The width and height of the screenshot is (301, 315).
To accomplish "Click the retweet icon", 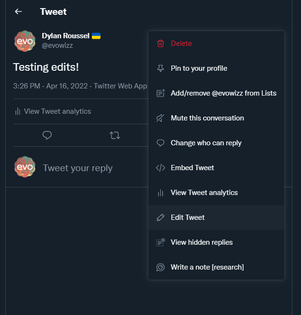I will [x=115, y=135].
